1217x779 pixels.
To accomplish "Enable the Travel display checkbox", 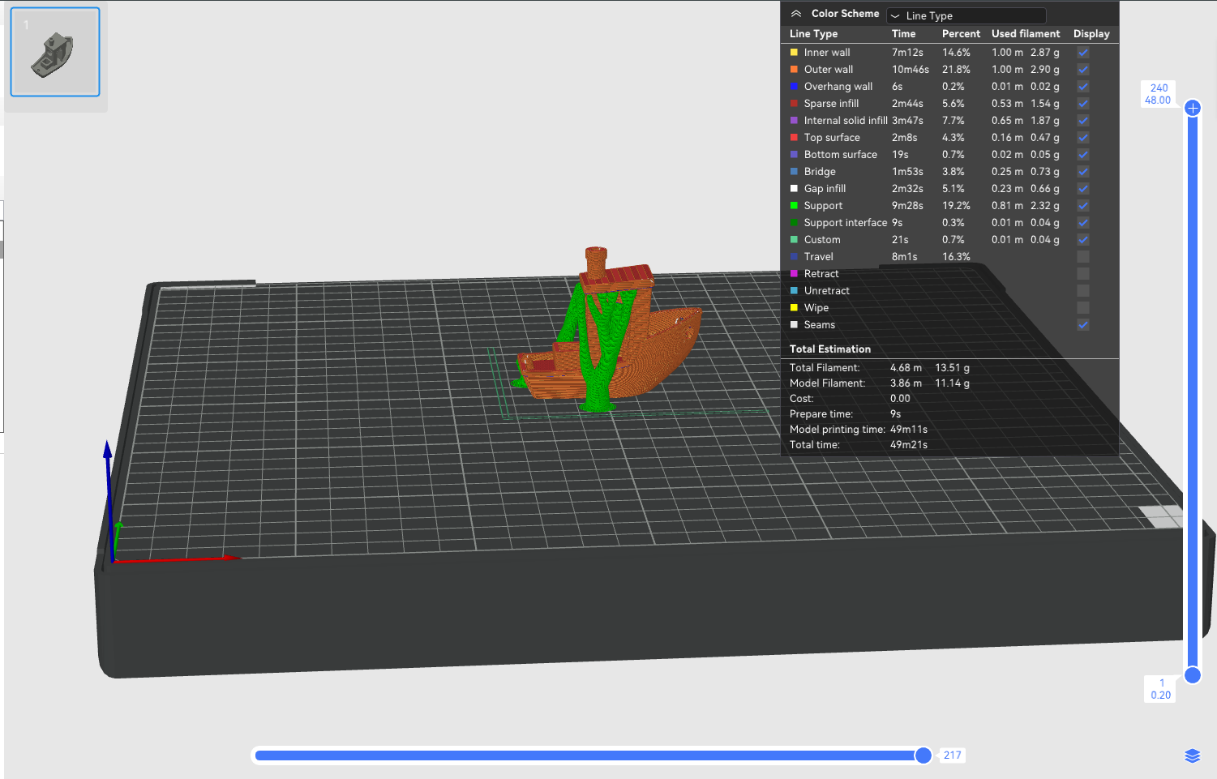I will [1083, 257].
